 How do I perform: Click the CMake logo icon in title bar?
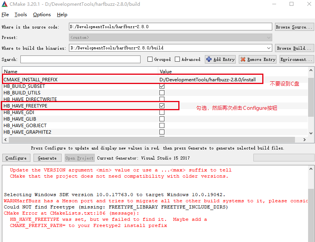[4, 4]
